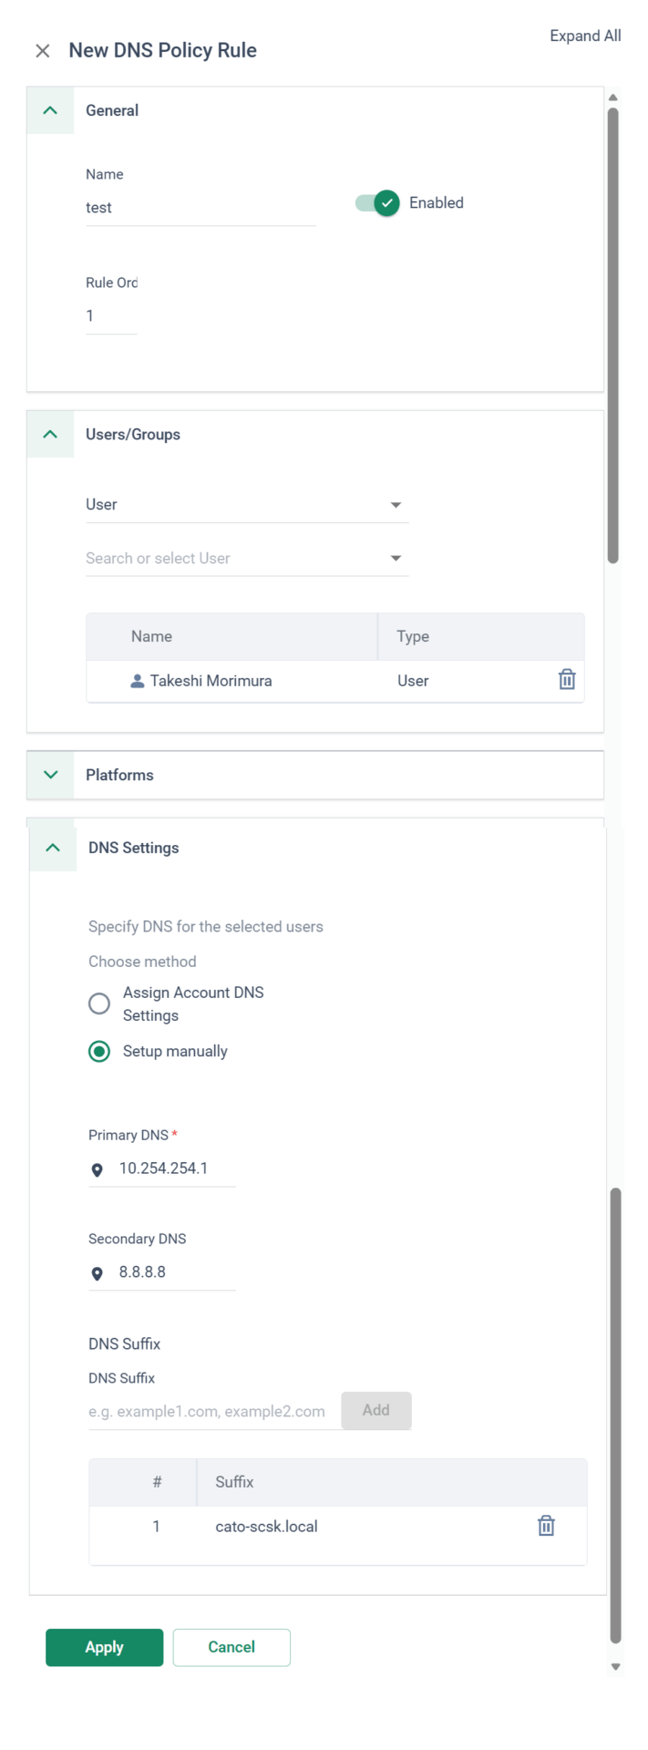The image size is (648, 1750).
Task: Collapse the General section chevron
Action: click(x=50, y=110)
